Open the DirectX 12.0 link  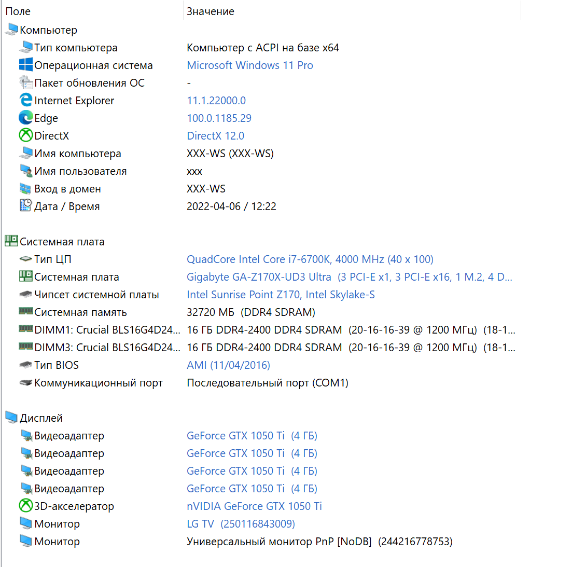(x=215, y=136)
